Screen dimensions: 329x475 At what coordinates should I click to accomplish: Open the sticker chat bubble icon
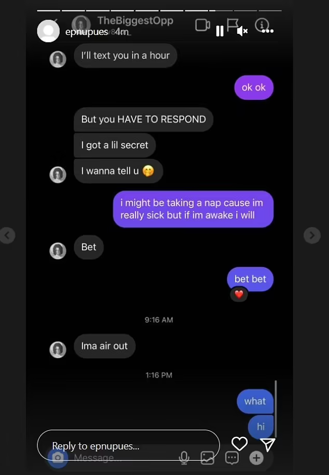pyautogui.click(x=232, y=457)
